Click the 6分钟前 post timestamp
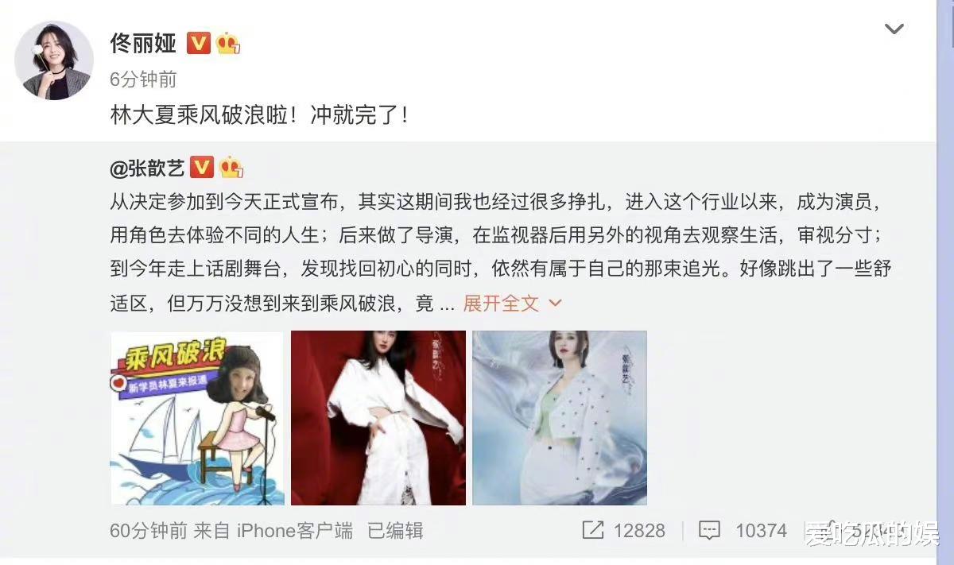Screen dimensions: 954x565 coord(143,79)
